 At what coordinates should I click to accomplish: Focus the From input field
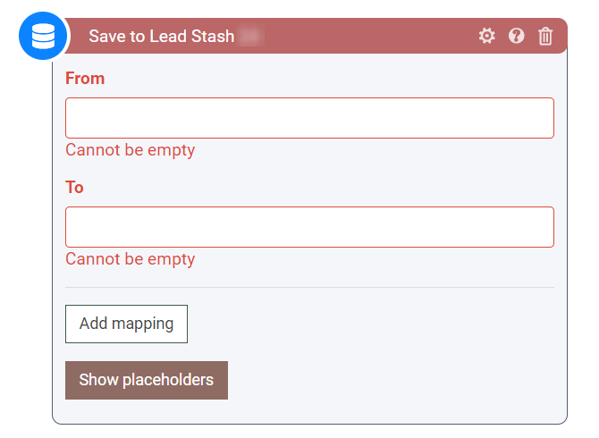pyautogui.click(x=309, y=118)
